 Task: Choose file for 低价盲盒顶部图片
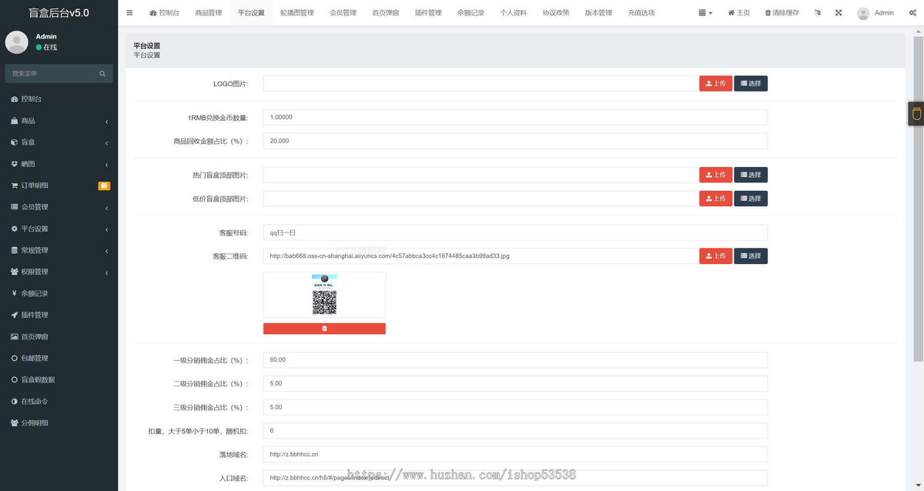(x=751, y=199)
